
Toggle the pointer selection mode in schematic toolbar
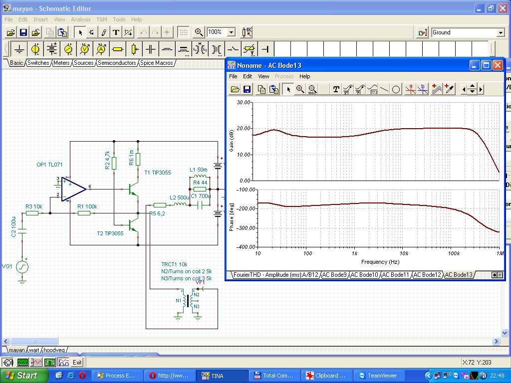[x=80, y=32]
